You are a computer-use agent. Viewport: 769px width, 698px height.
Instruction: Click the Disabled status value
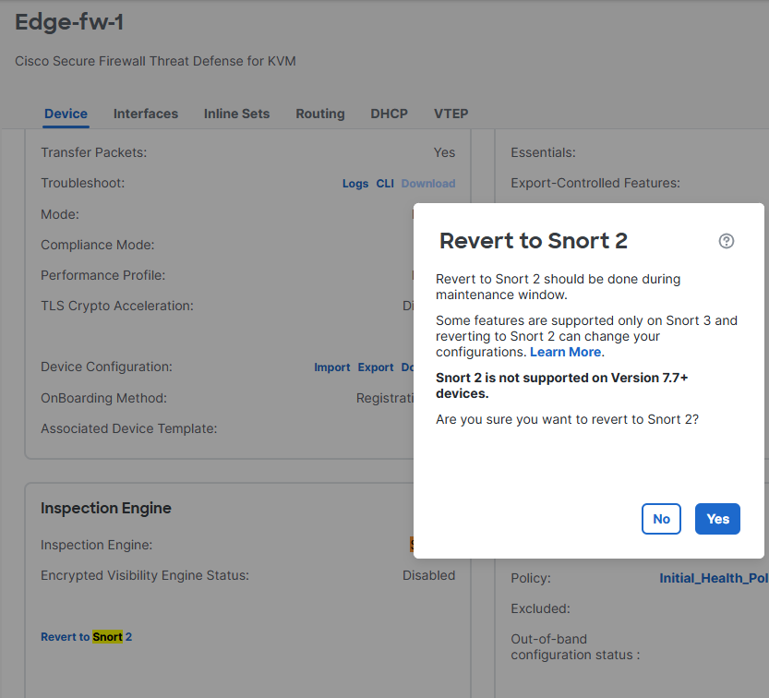[428, 575]
